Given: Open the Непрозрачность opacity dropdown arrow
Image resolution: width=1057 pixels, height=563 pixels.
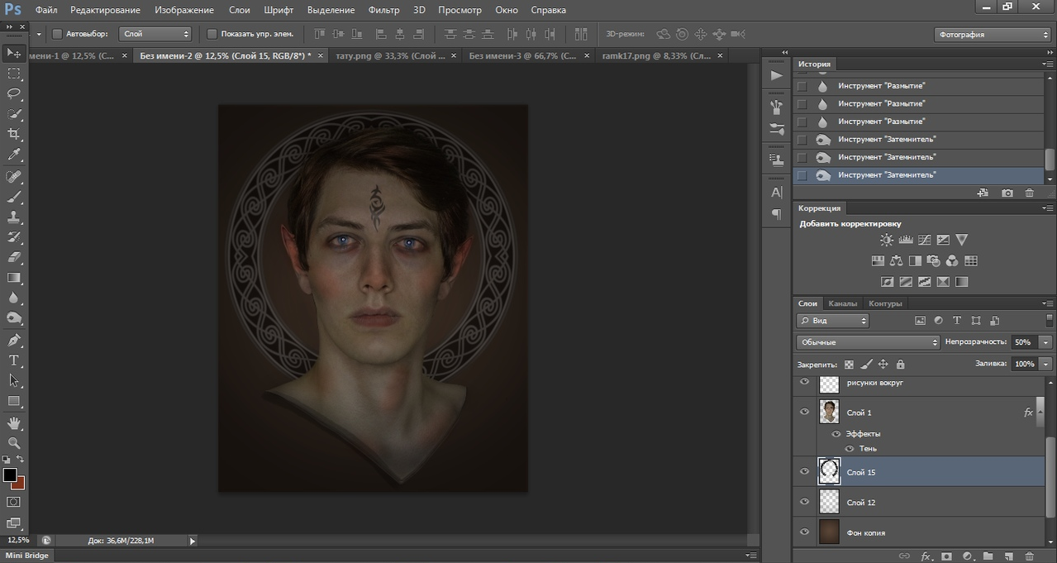Looking at the screenshot, I should pyautogui.click(x=1046, y=342).
